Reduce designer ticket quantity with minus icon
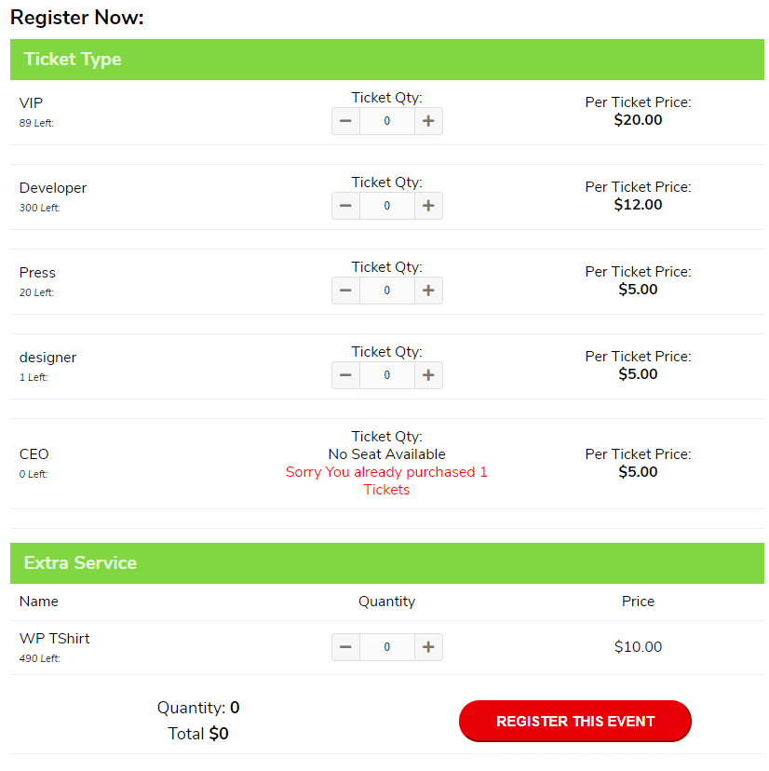Image resolution: width=769 pixels, height=771 pixels. [345, 375]
